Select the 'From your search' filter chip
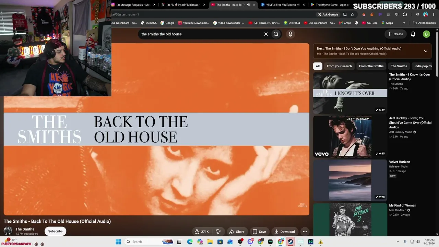The width and height of the screenshot is (439, 247). [339, 66]
